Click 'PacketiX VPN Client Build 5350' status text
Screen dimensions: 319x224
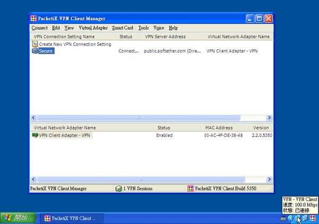click(x=225, y=188)
